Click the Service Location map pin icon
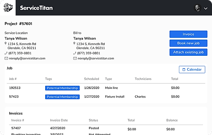212x135 pixels. (x=6, y=43)
